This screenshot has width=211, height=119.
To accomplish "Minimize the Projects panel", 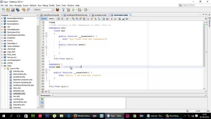I will (37, 15).
